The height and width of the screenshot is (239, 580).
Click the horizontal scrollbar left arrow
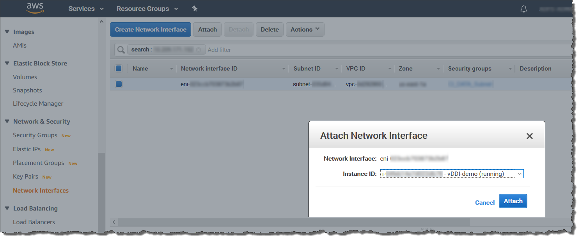[x=114, y=222]
